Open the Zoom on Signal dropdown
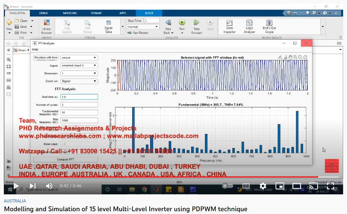The width and height of the screenshot is (347, 214). coord(79,81)
